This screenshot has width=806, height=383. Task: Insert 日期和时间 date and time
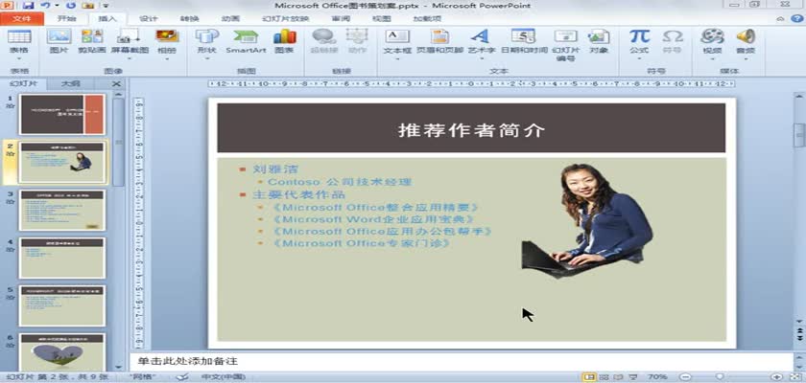(x=523, y=36)
